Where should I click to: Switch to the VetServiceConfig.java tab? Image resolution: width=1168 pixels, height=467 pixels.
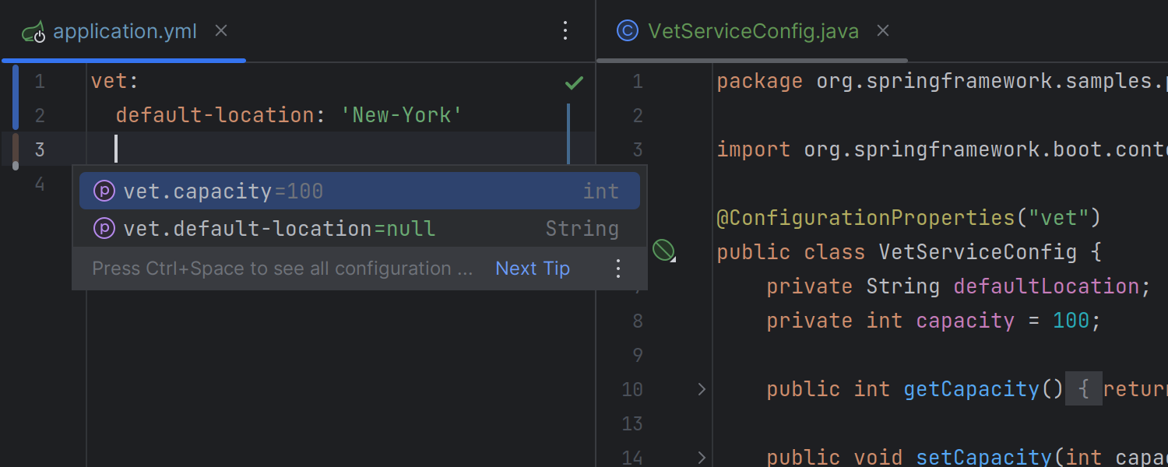[753, 32]
